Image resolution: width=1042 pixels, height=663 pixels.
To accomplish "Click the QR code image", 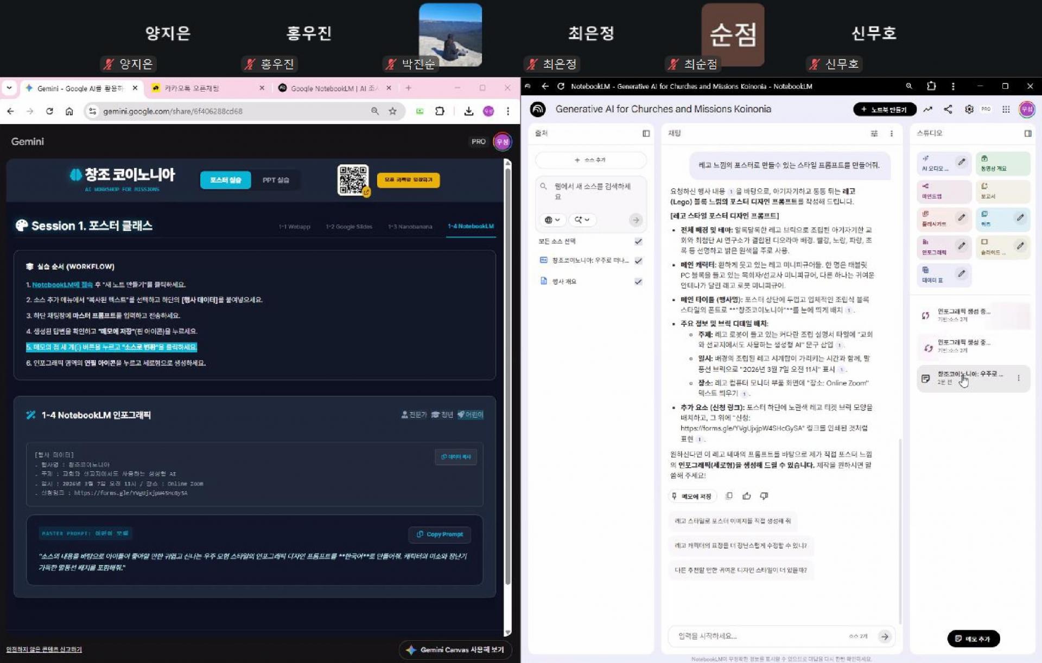I will [353, 180].
